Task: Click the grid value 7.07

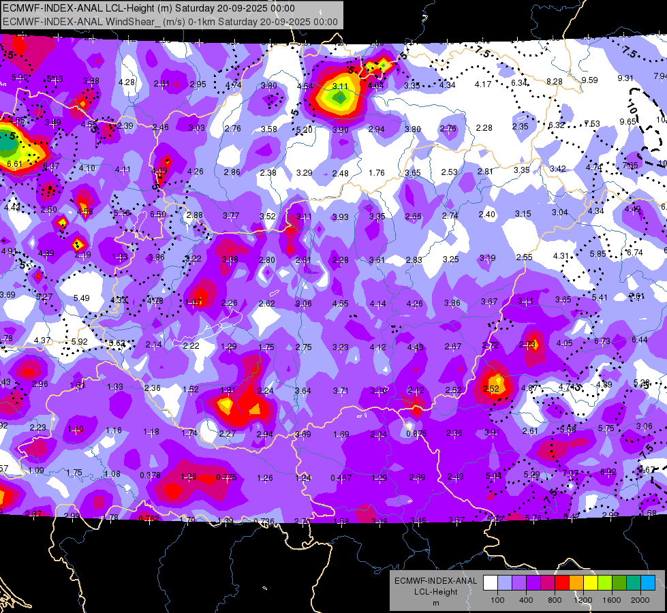Action: [x=570, y=473]
